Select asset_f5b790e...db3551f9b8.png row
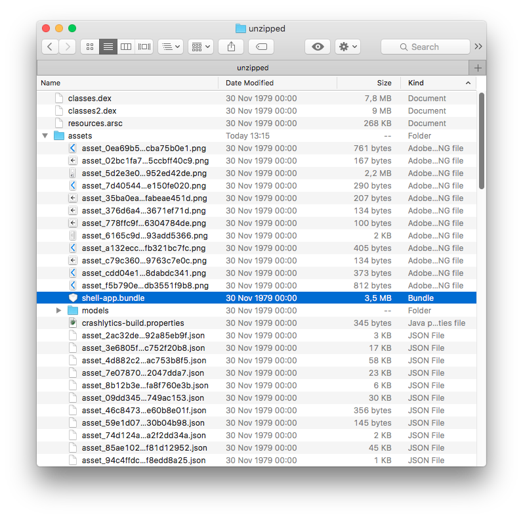 pyautogui.click(x=257, y=286)
